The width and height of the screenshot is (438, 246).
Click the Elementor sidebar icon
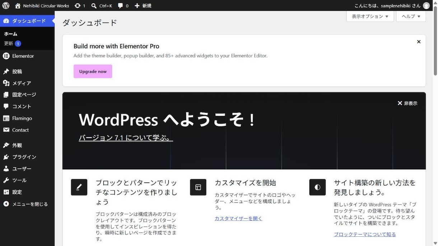click(6, 56)
